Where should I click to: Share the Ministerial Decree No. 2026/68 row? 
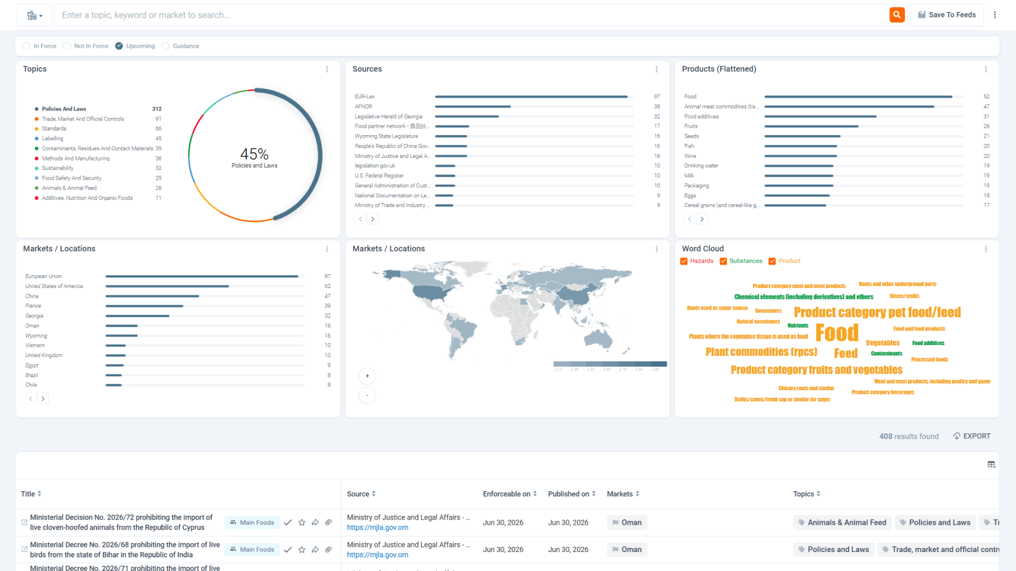(x=315, y=549)
